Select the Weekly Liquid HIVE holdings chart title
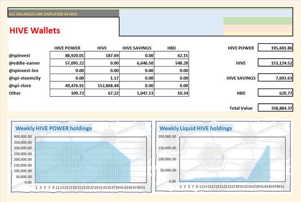The image size is (301, 202). (x=196, y=128)
